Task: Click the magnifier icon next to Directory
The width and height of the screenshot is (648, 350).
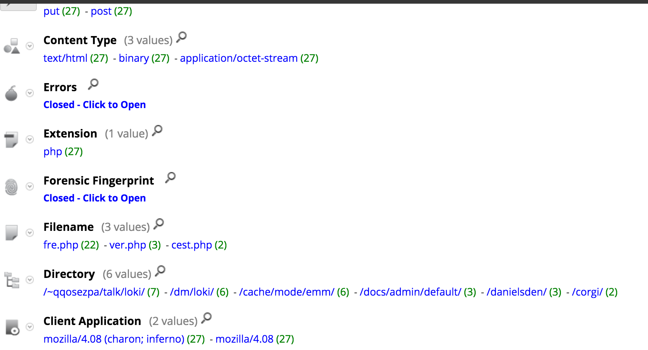Action: (x=160, y=271)
